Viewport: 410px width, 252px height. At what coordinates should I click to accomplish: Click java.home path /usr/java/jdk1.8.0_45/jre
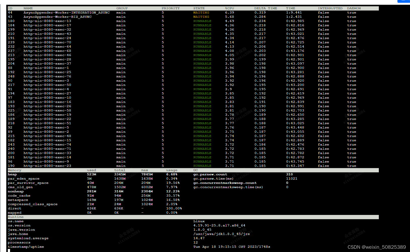[x=221, y=234]
